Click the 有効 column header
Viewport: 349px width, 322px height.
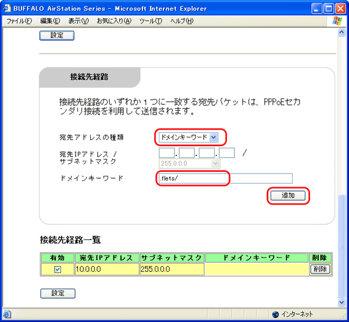coord(58,258)
